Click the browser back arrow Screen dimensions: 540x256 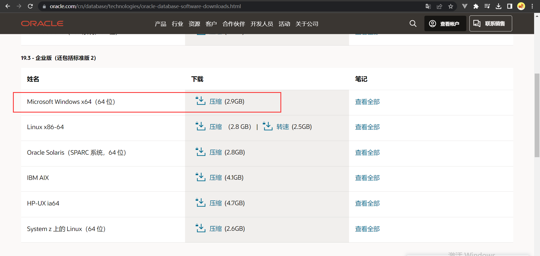click(8, 6)
